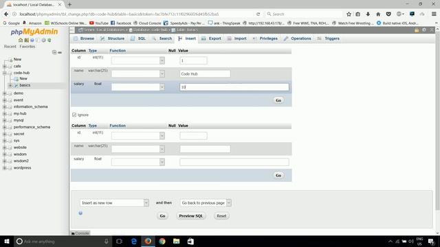Open Function dropdown for first name row
The image size is (440, 247).
[x=137, y=73]
